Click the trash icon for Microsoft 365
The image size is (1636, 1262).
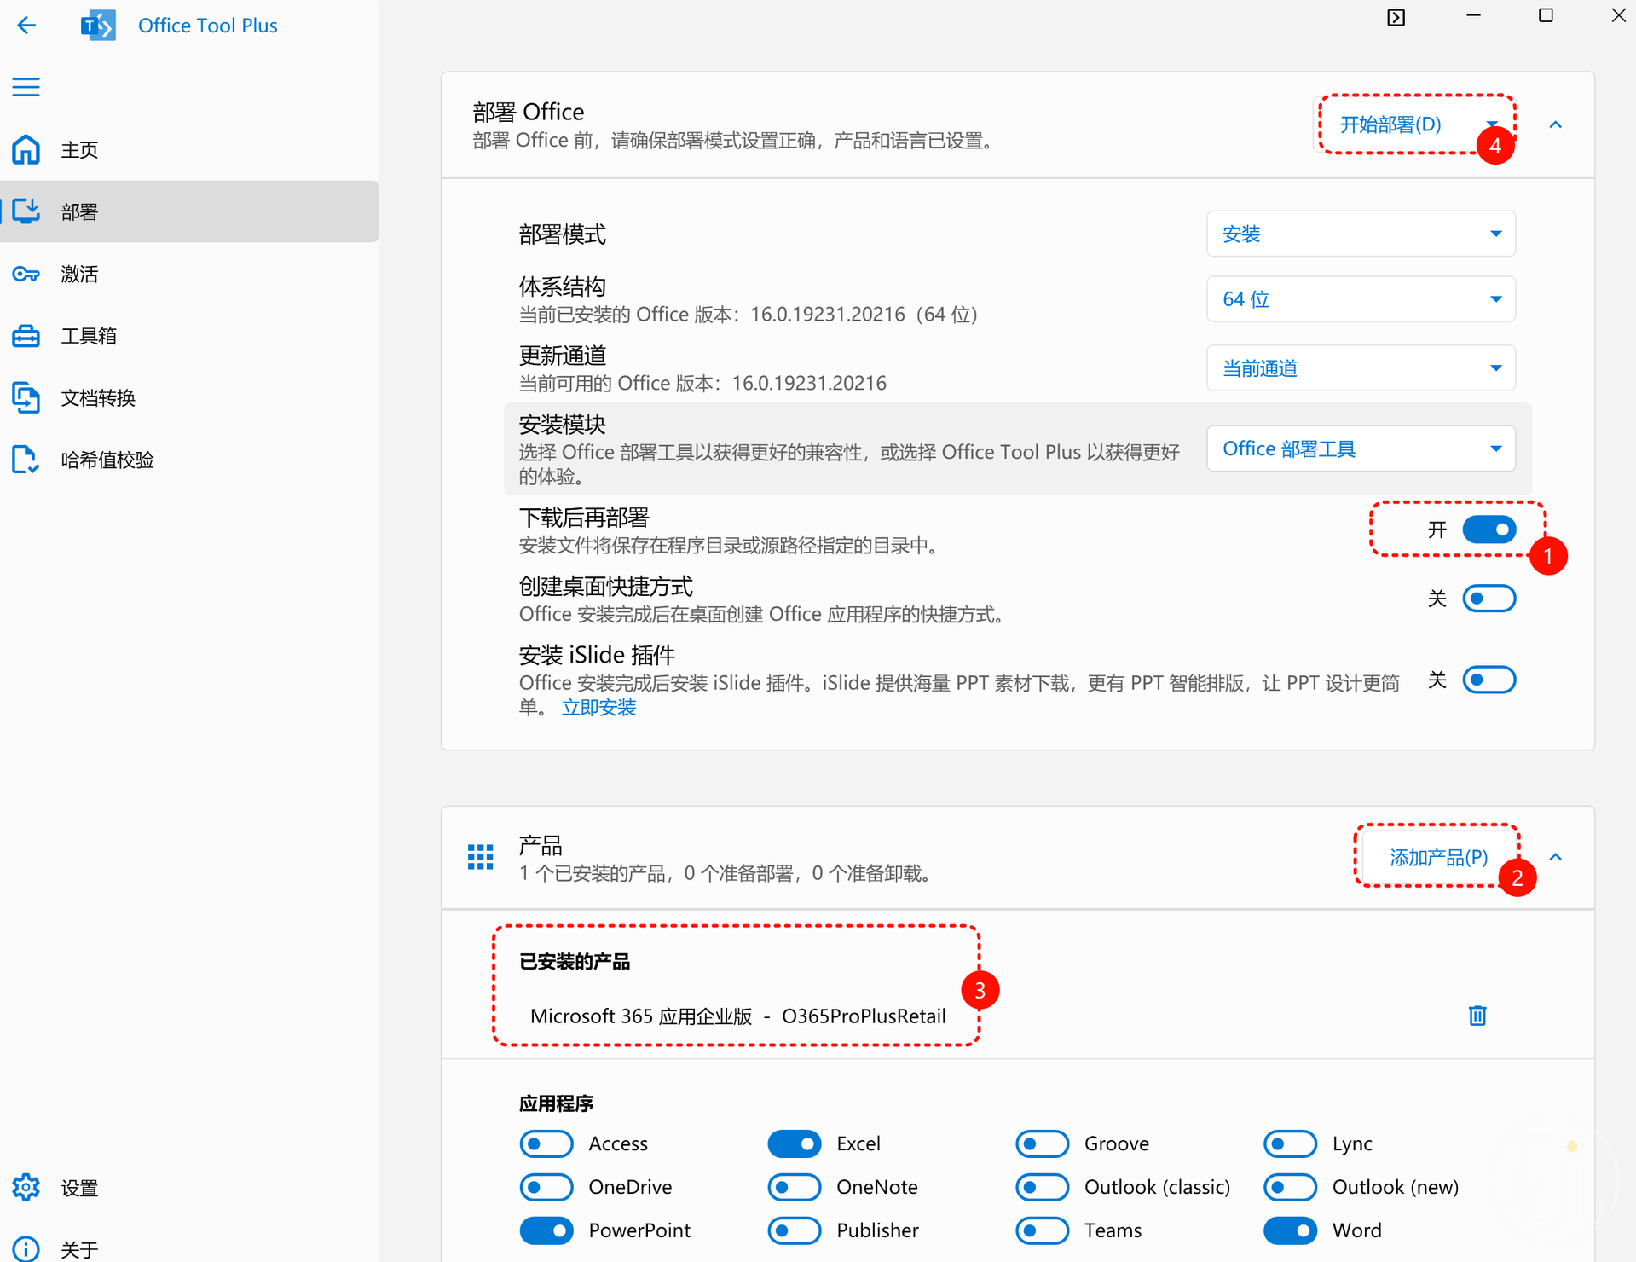[x=1477, y=1016]
